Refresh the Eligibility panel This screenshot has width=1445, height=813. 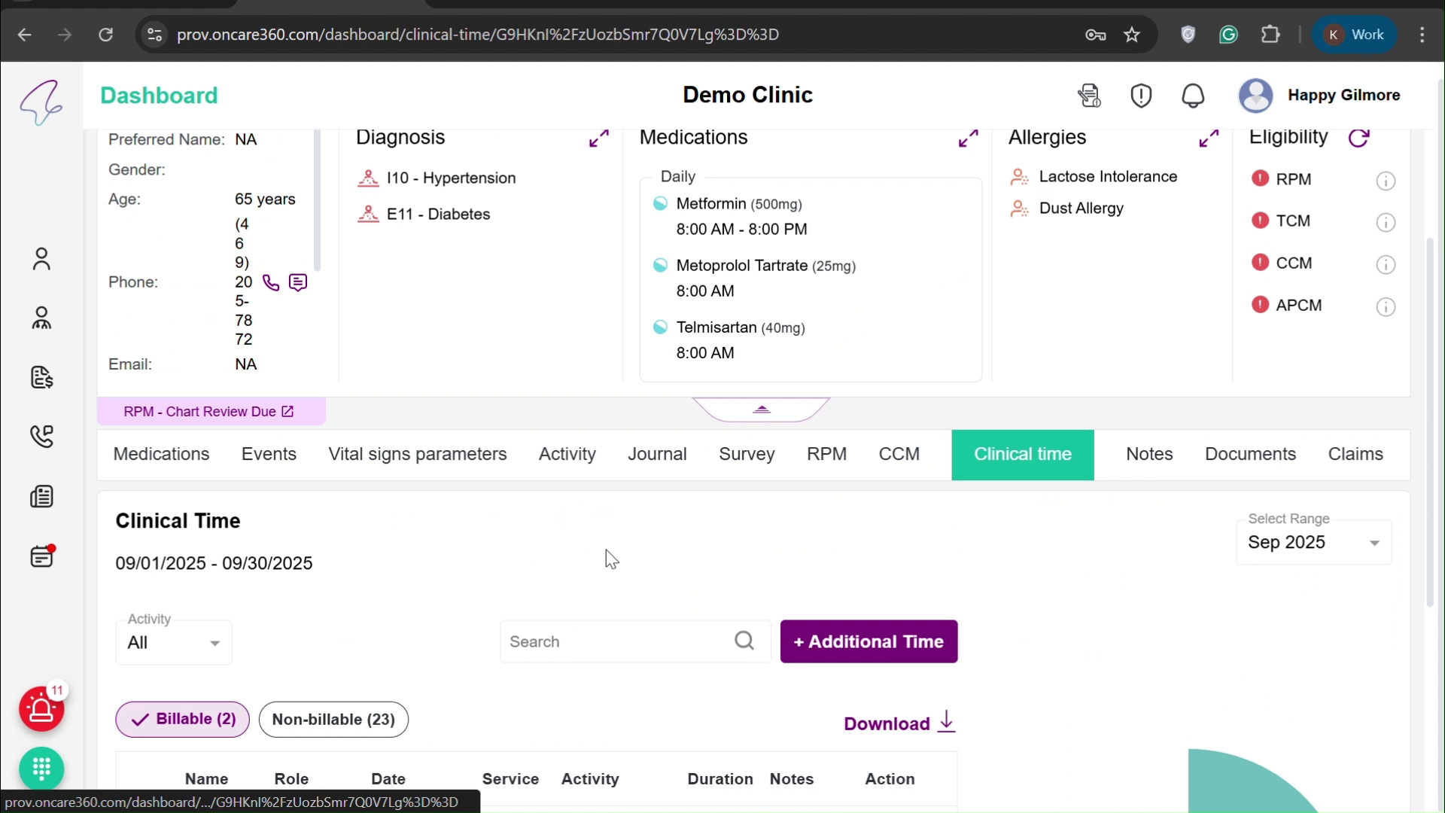coord(1361,138)
